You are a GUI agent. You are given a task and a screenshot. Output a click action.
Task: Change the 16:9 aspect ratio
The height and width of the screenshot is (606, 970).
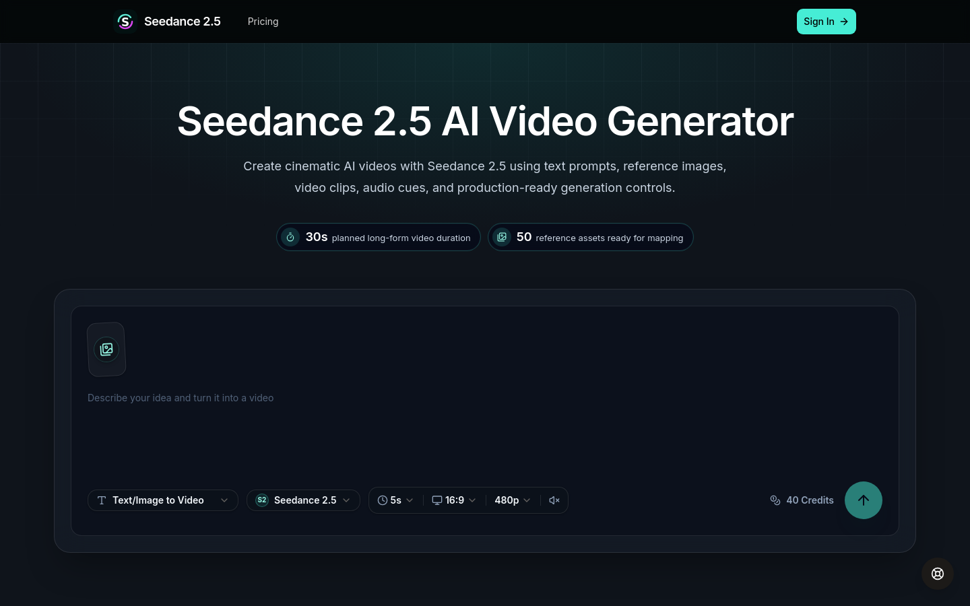click(x=455, y=500)
